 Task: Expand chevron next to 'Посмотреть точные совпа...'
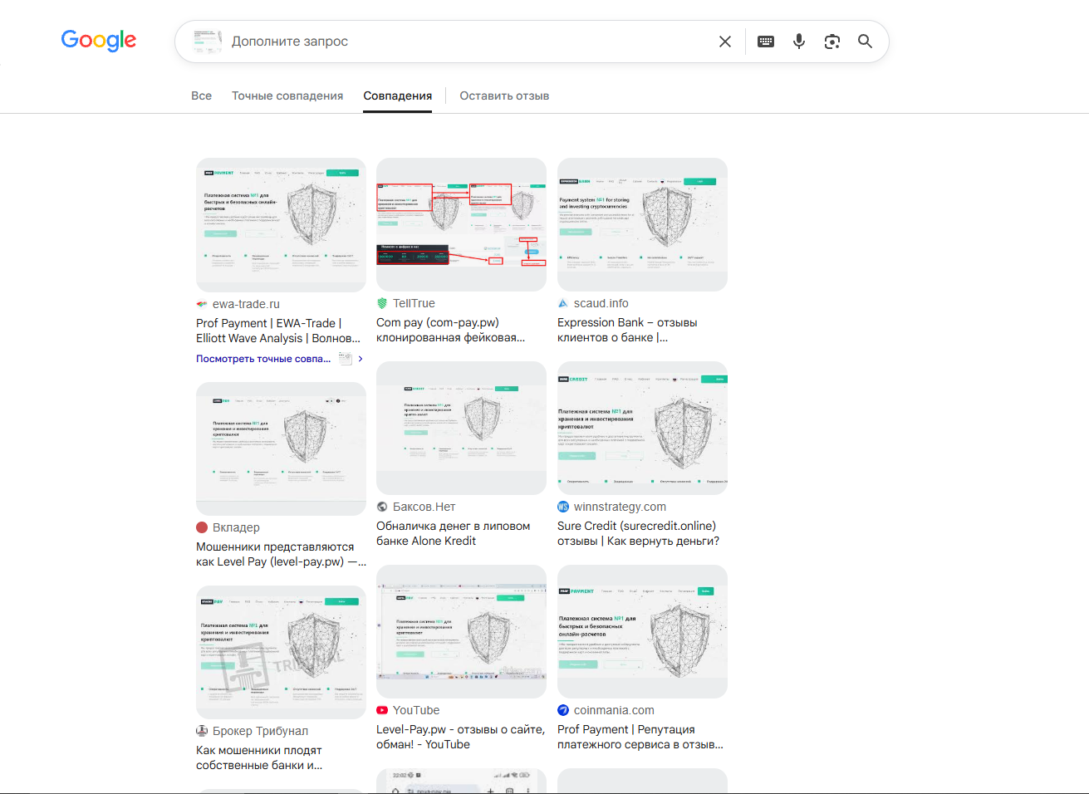tap(361, 359)
